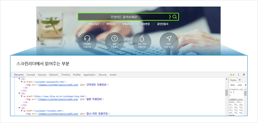Switch to the Console tab
Screen dimensions: 258x123
coord(31,75)
